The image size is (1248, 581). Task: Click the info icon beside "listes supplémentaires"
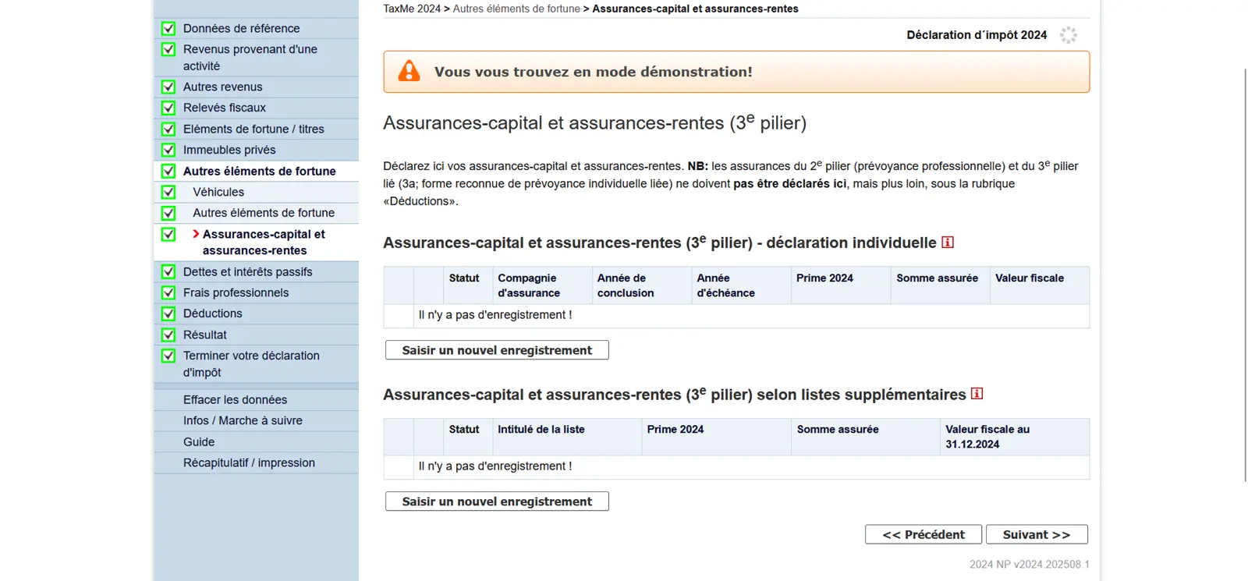tap(977, 395)
